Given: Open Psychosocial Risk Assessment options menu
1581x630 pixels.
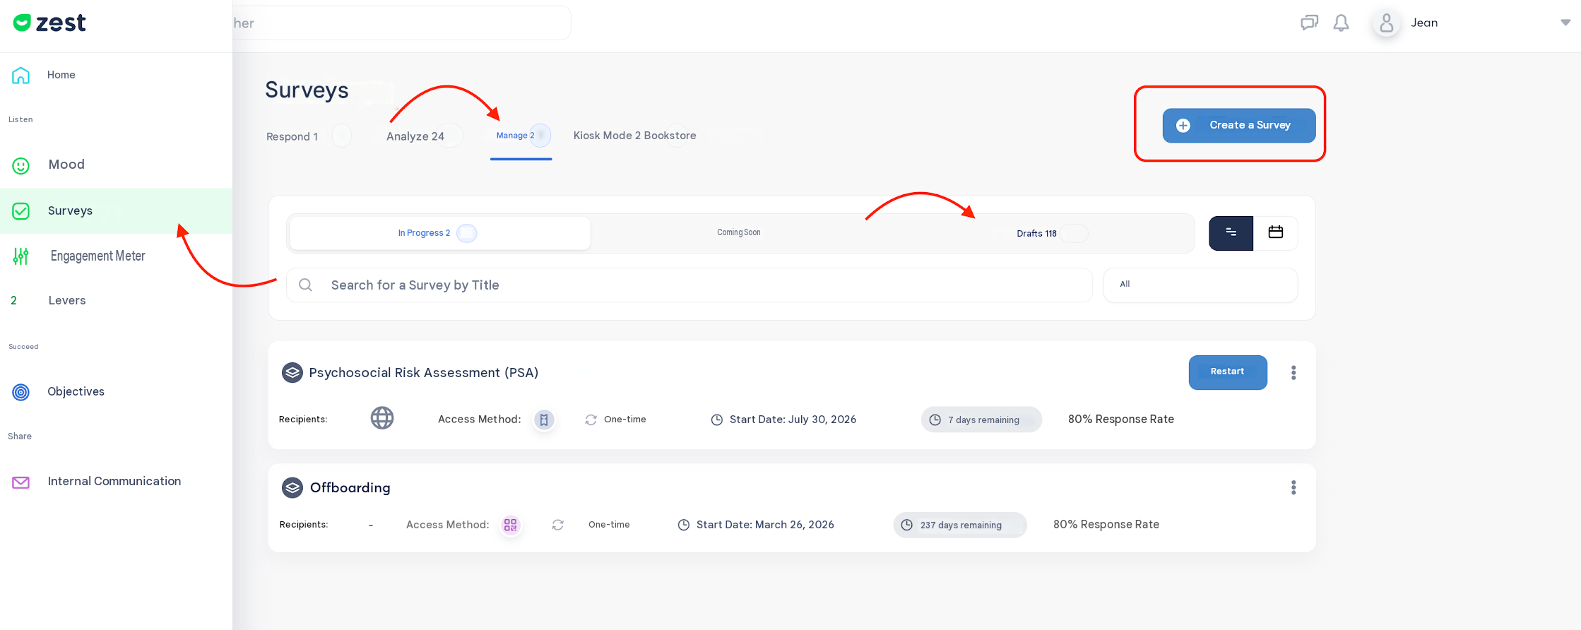Looking at the screenshot, I should pyautogui.click(x=1293, y=373).
